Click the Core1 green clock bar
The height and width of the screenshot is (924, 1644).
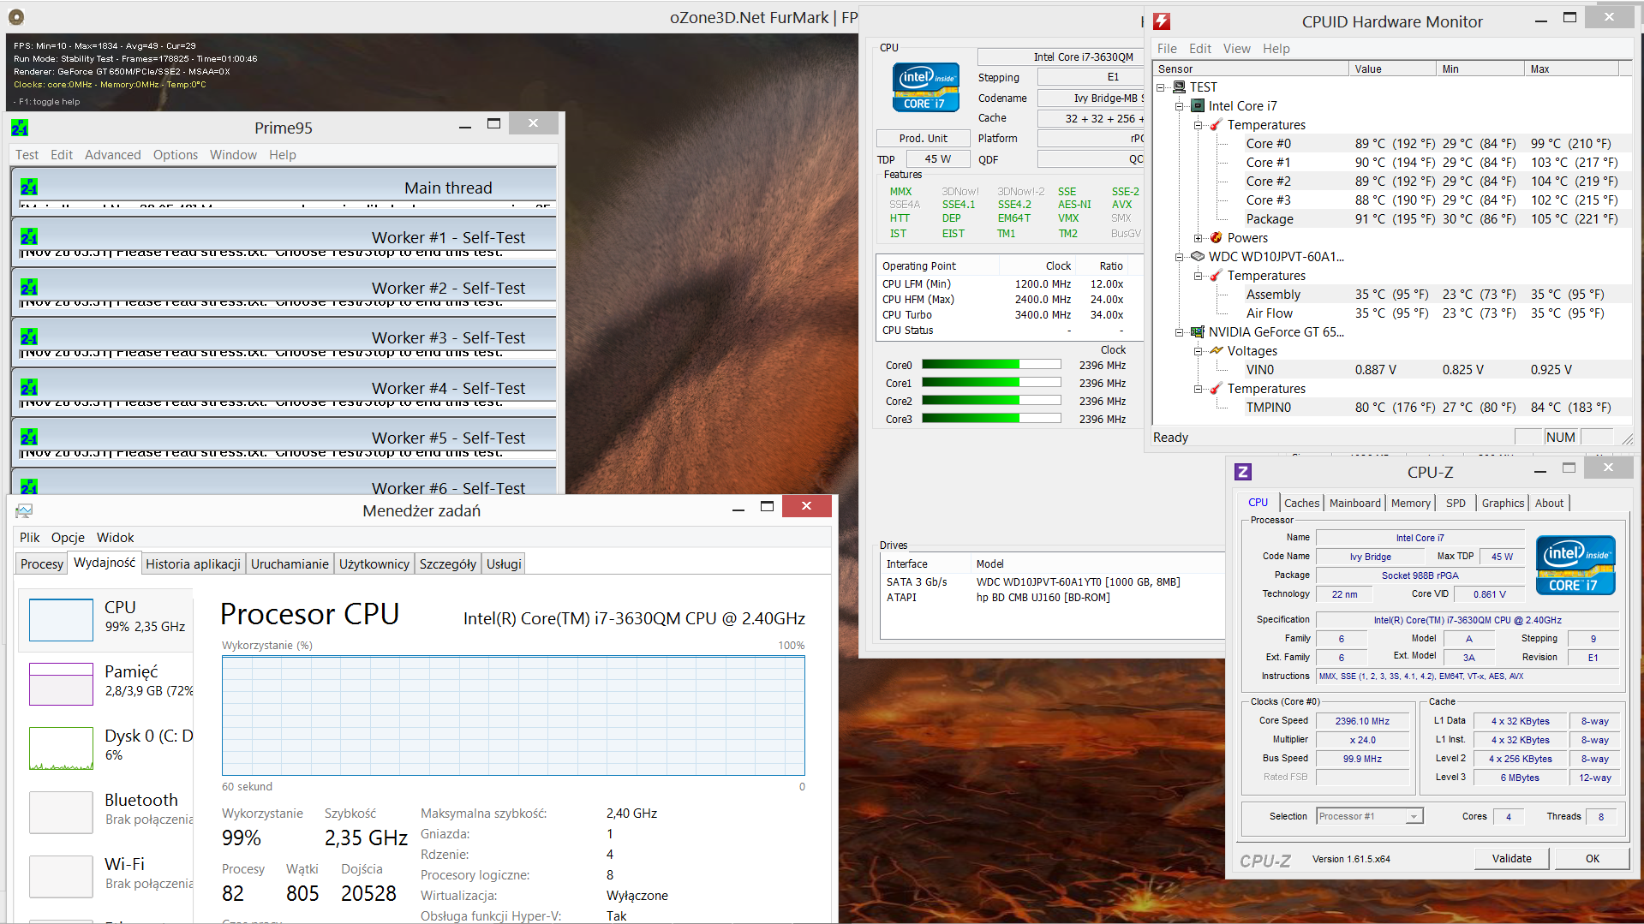(990, 383)
